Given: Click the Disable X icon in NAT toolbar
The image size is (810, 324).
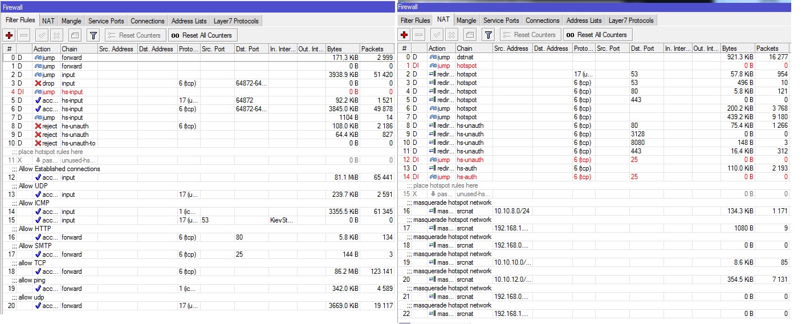Looking at the screenshot, I should pos(451,35).
